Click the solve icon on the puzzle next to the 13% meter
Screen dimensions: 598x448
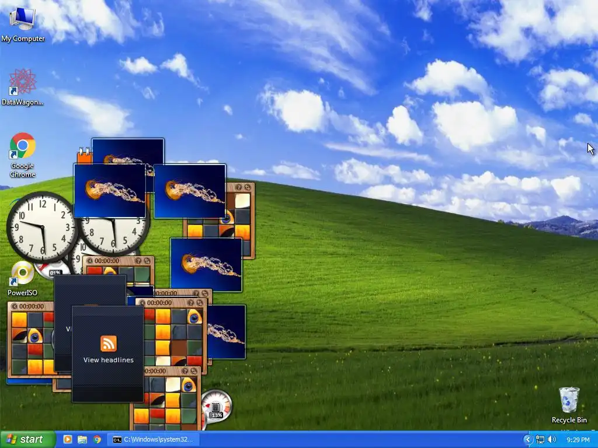pyautogui.click(x=194, y=371)
